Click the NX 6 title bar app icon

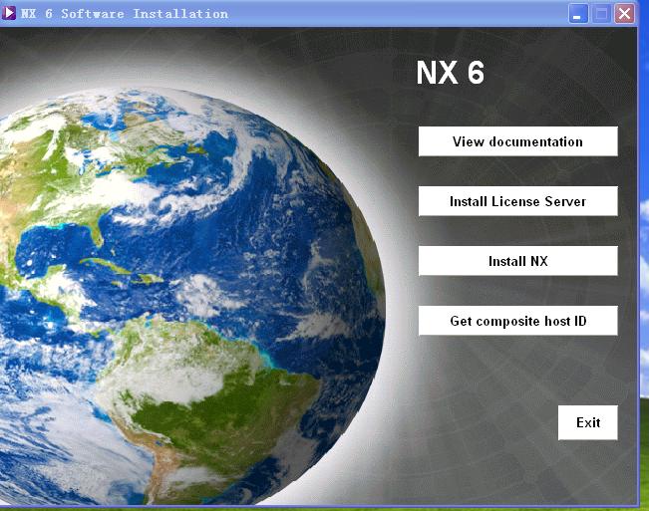pos(9,13)
